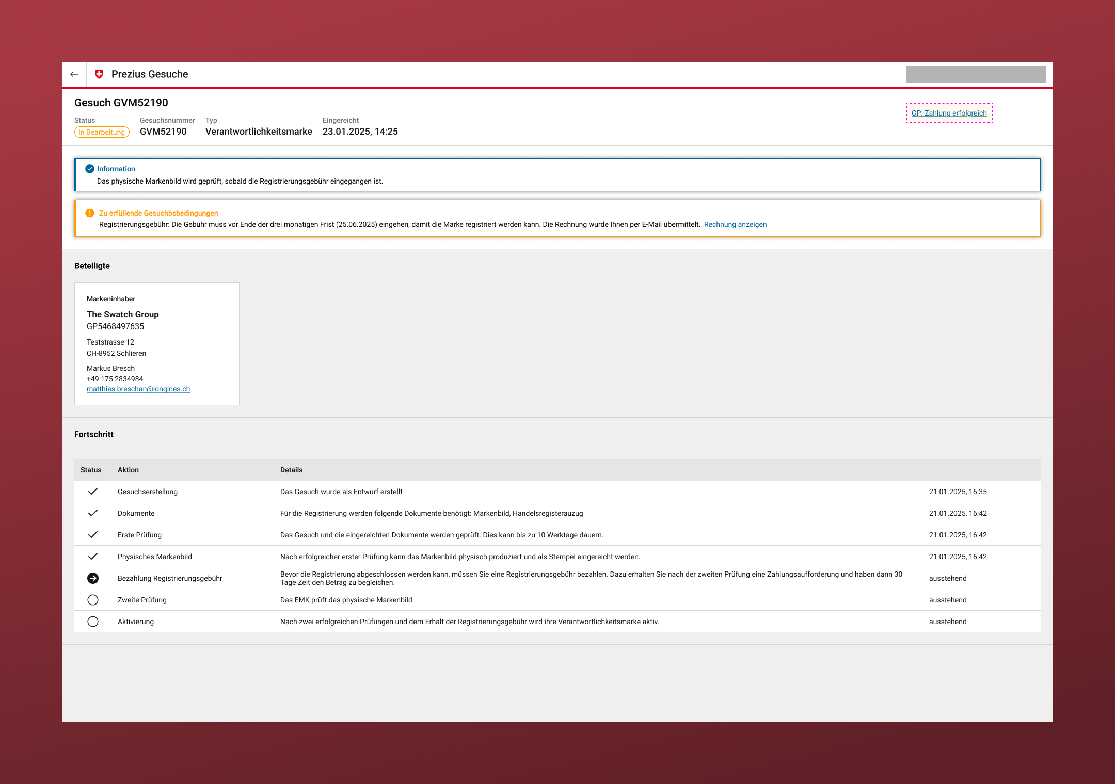Click the Swiss shield logo icon
The image size is (1115, 784).
pos(99,74)
